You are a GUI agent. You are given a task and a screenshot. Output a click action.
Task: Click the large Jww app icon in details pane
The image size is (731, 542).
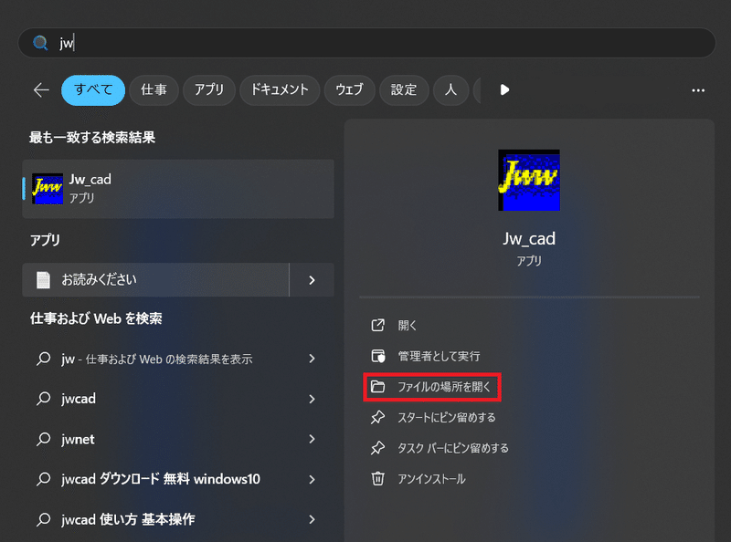coord(529,180)
